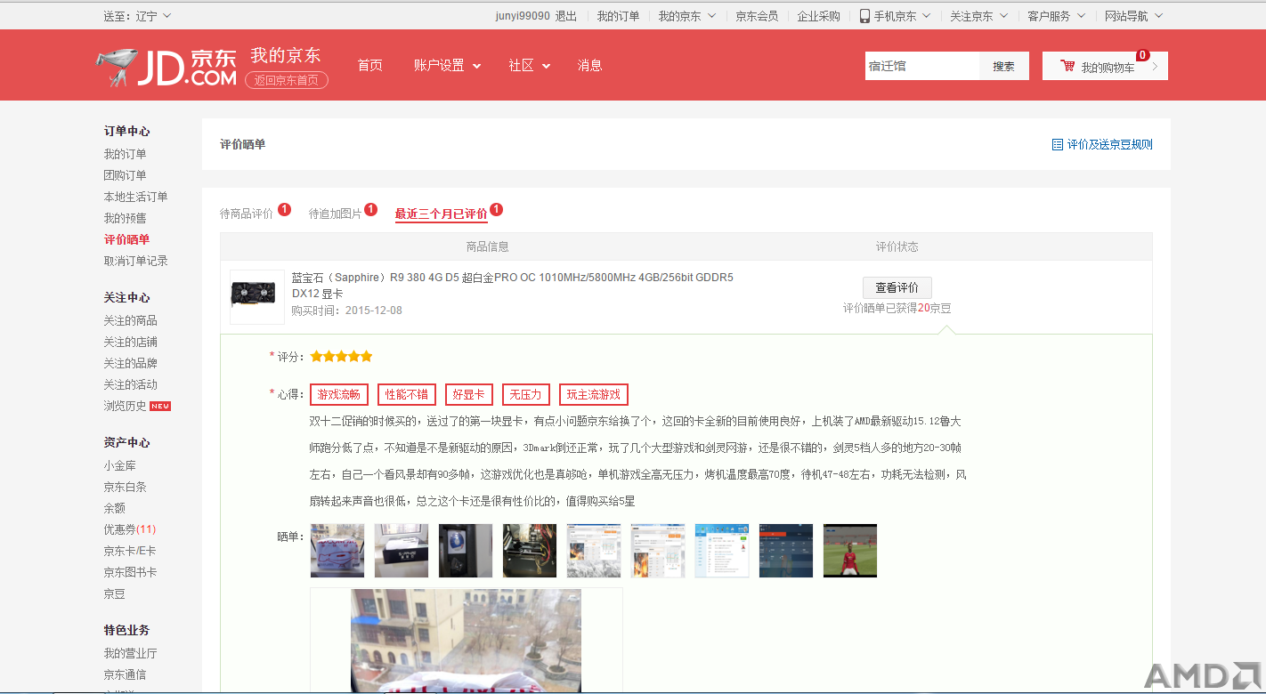The image size is (1266, 694).
Task: Open the first review photo thumbnail
Action: pos(337,551)
